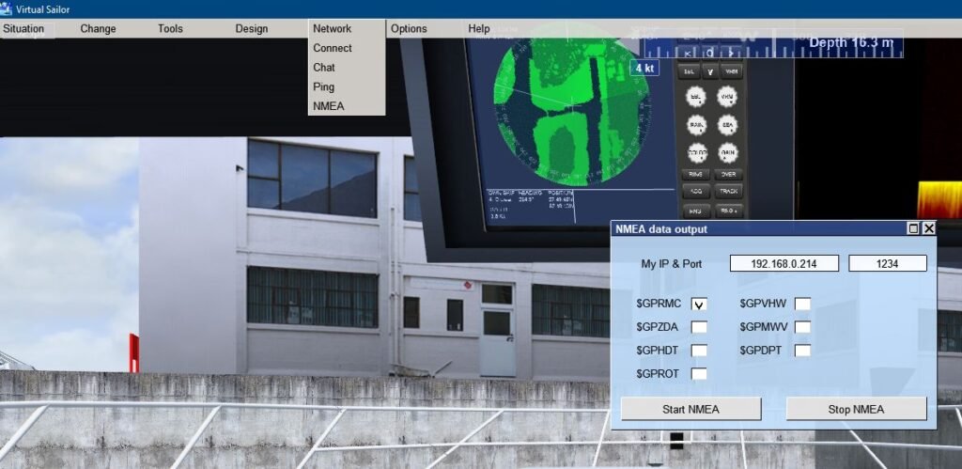Maximize the NMEA data output dialog

tap(913, 229)
